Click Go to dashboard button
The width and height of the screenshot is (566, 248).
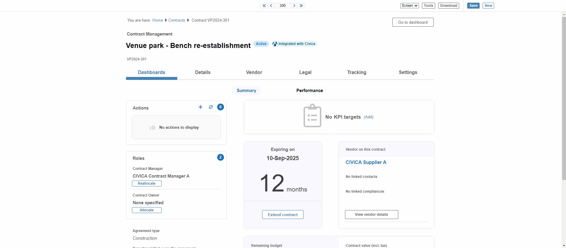click(x=413, y=22)
